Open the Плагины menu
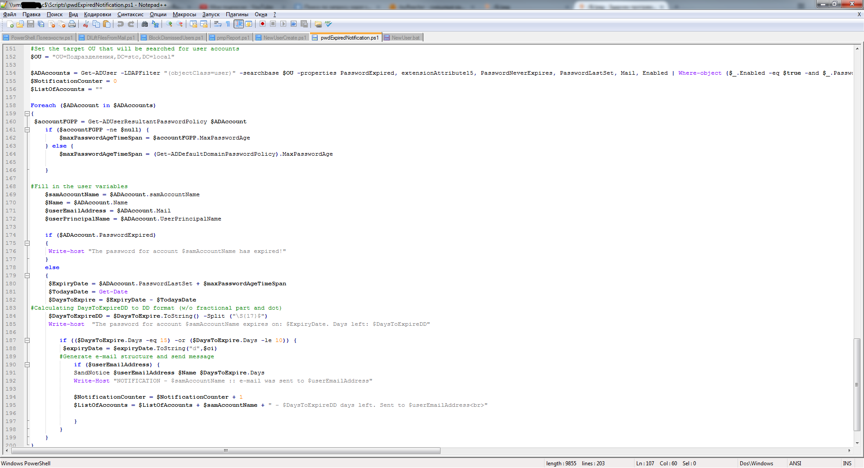864x468 pixels. [x=237, y=14]
